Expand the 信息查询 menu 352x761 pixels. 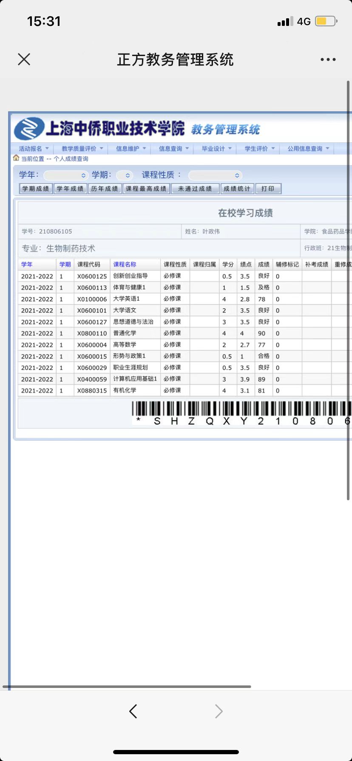[173, 149]
